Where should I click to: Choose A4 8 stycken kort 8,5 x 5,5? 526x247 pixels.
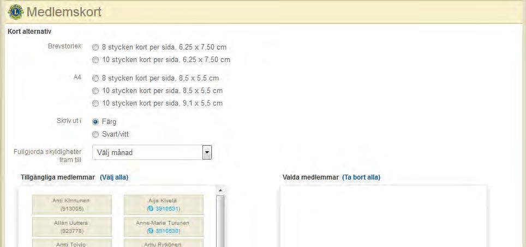point(95,79)
